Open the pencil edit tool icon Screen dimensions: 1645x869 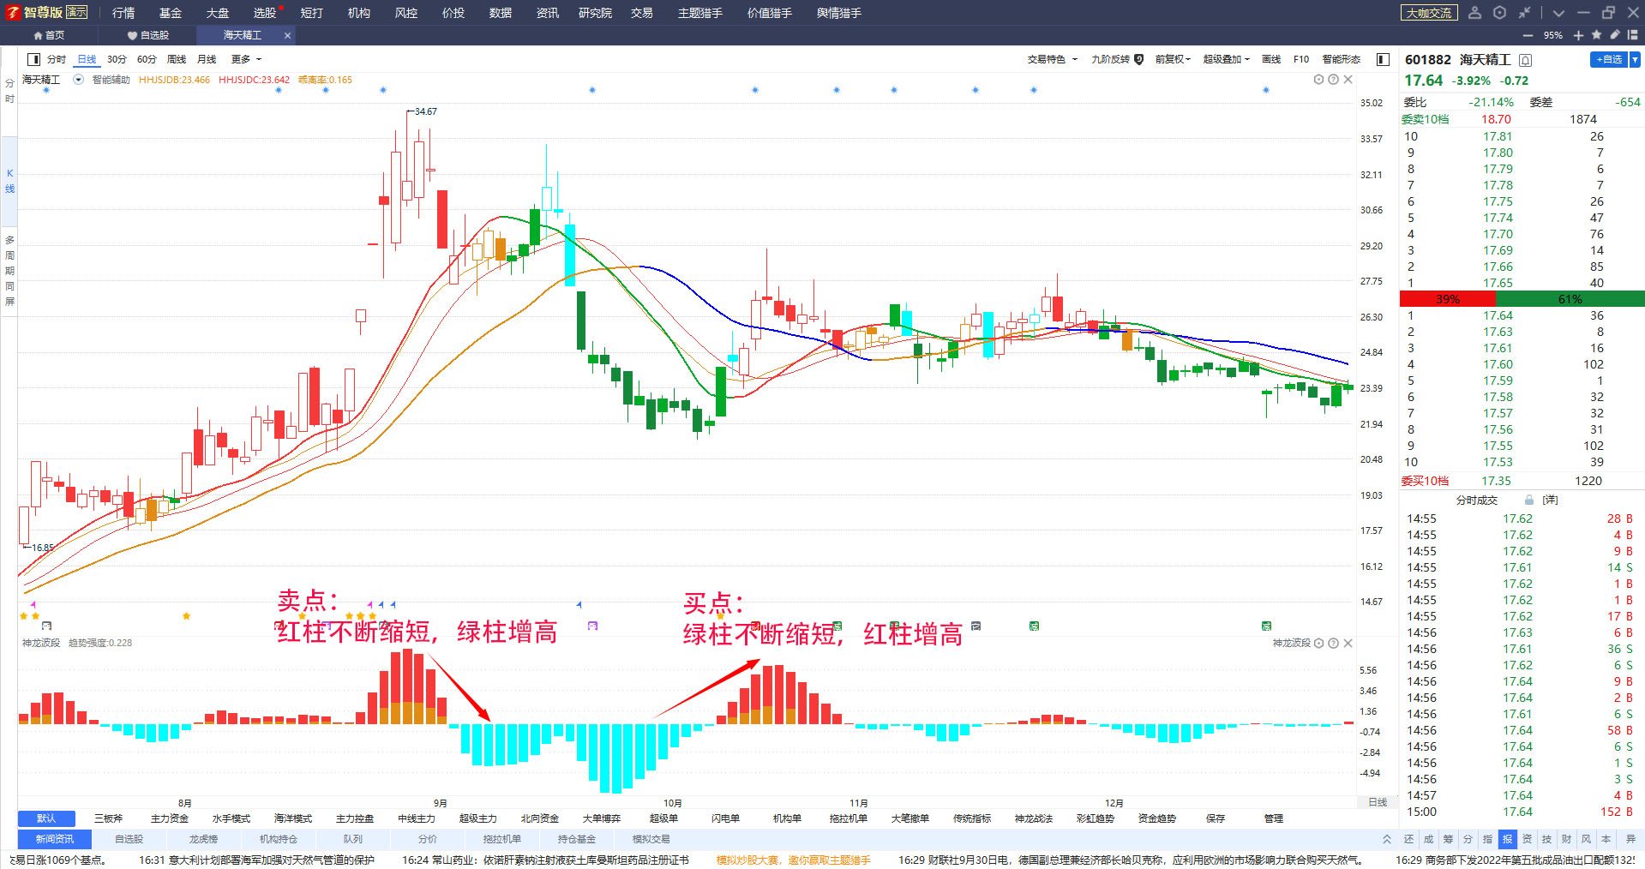[1615, 35]
